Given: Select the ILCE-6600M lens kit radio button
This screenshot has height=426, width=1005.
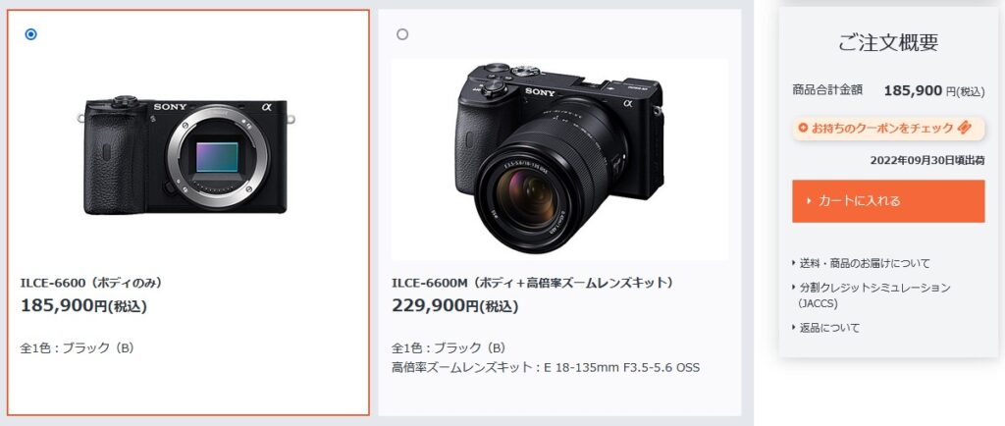Looking at the screenshot, I should coord(402,34).
